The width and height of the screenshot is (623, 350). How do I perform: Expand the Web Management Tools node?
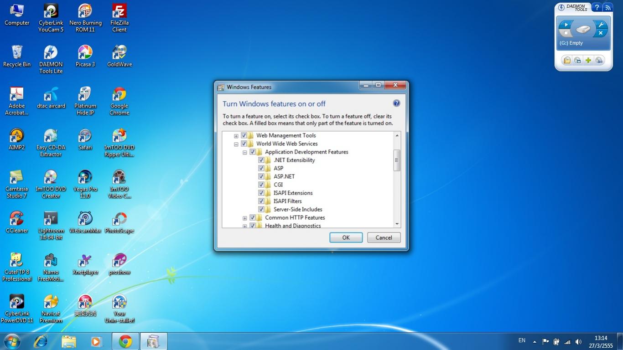tap(236, 136)
